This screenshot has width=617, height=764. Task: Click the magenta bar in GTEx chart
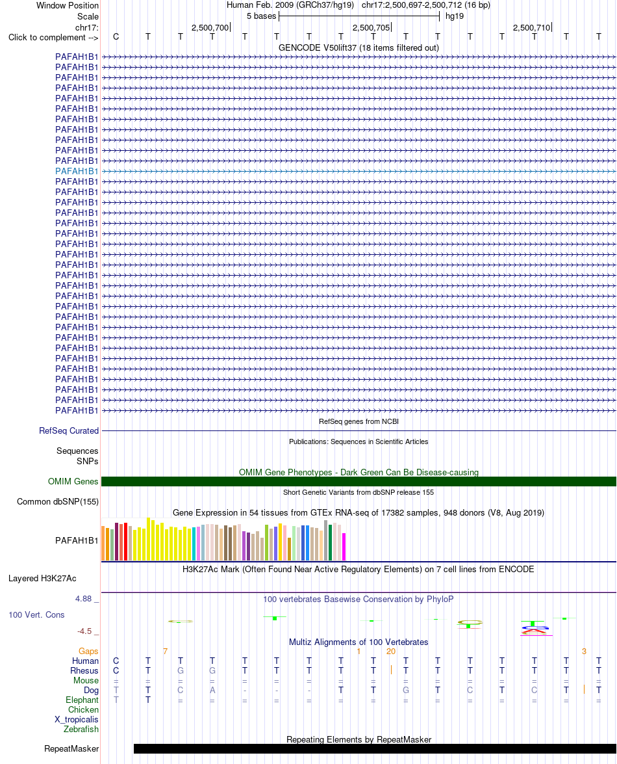(x=344, y=547)
